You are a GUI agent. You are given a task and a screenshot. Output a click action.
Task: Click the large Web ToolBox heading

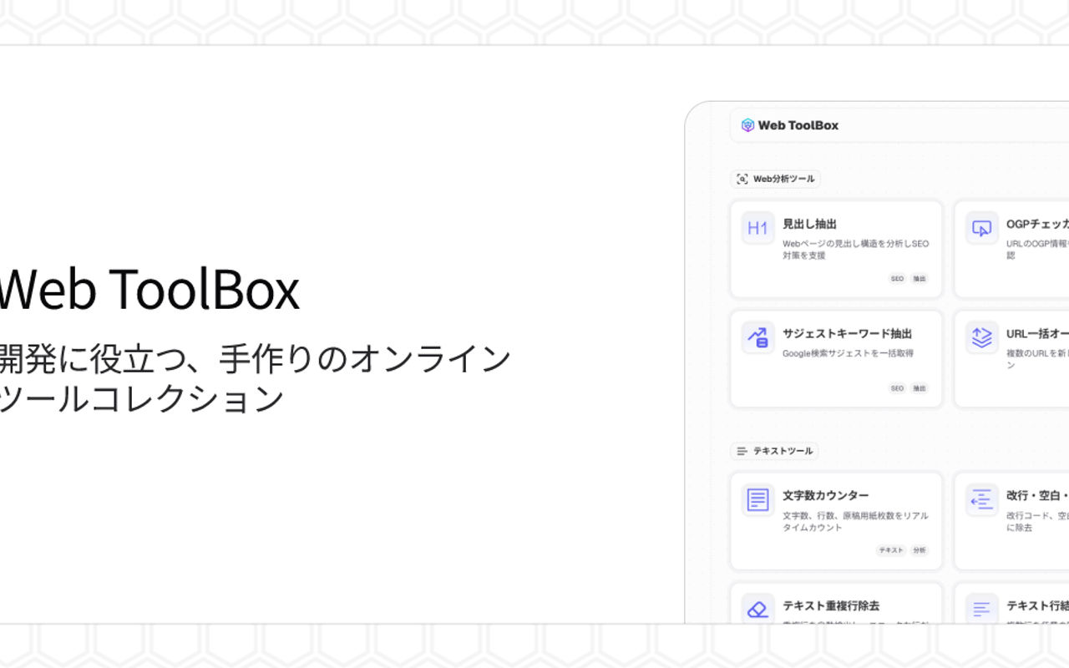pos(148,290)
